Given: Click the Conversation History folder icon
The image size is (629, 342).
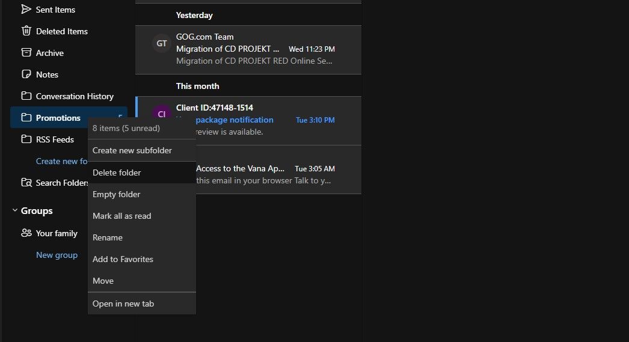Looking at the screenshot, I should [x=26, y=96].
